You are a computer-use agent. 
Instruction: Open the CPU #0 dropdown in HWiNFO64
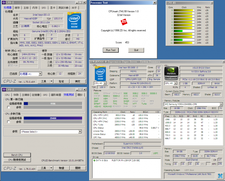[105, 83]
